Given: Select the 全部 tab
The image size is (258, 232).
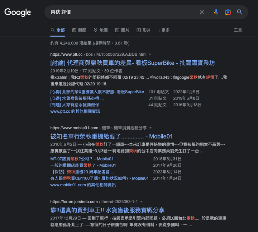Looking at the screenshot, I should 58,30.
